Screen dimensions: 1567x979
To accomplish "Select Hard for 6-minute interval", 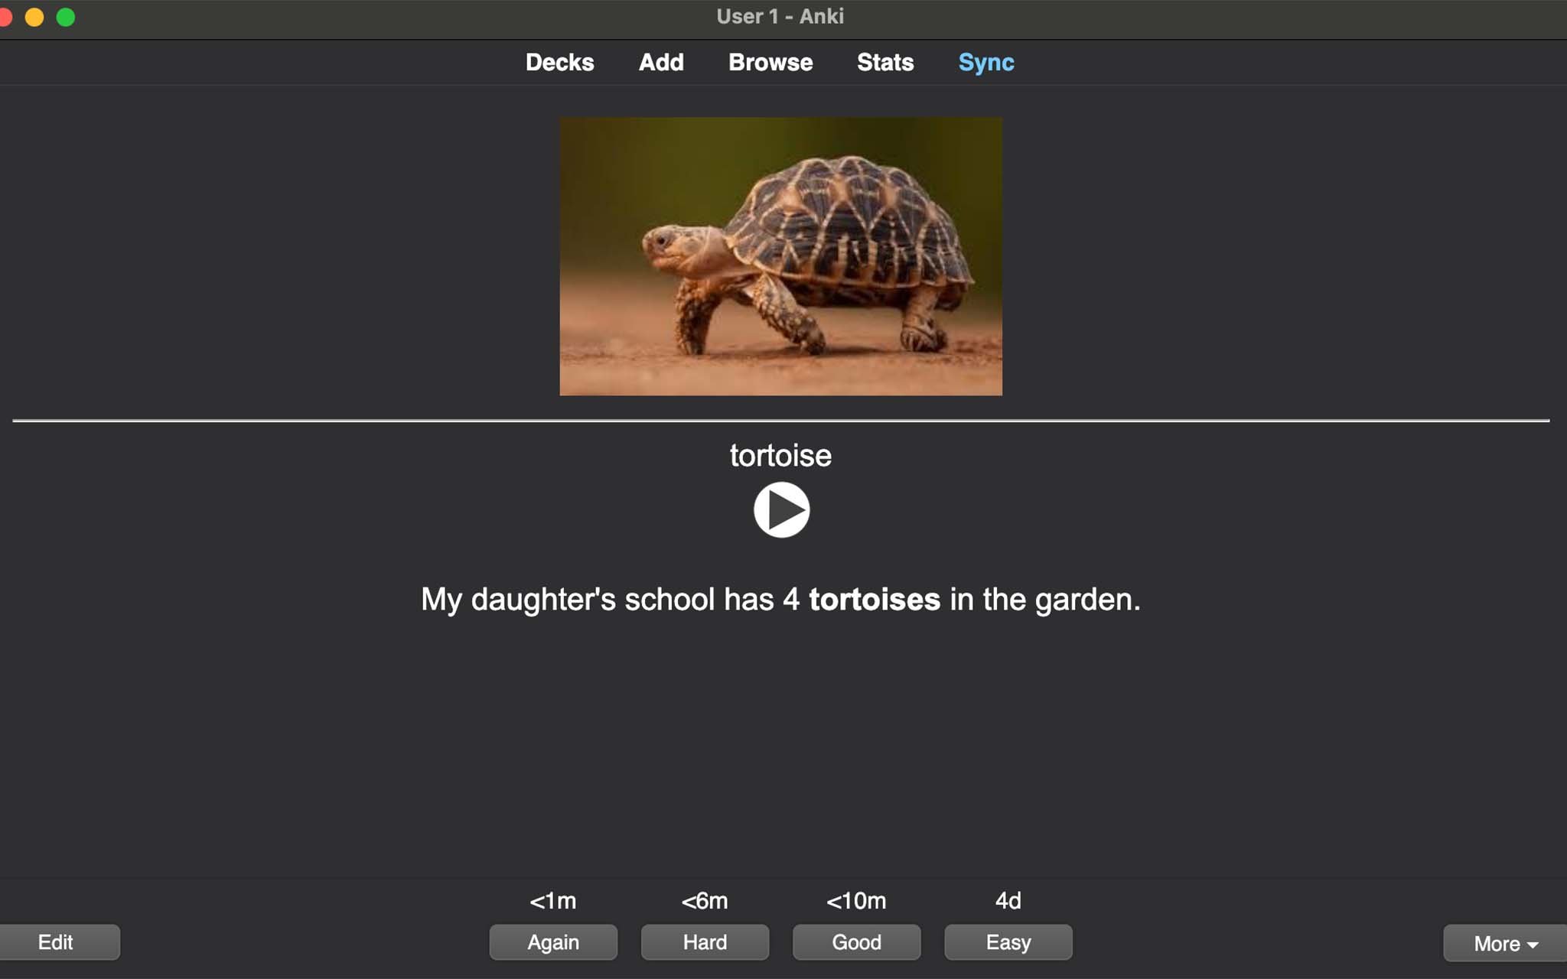I will coord(705,942).
